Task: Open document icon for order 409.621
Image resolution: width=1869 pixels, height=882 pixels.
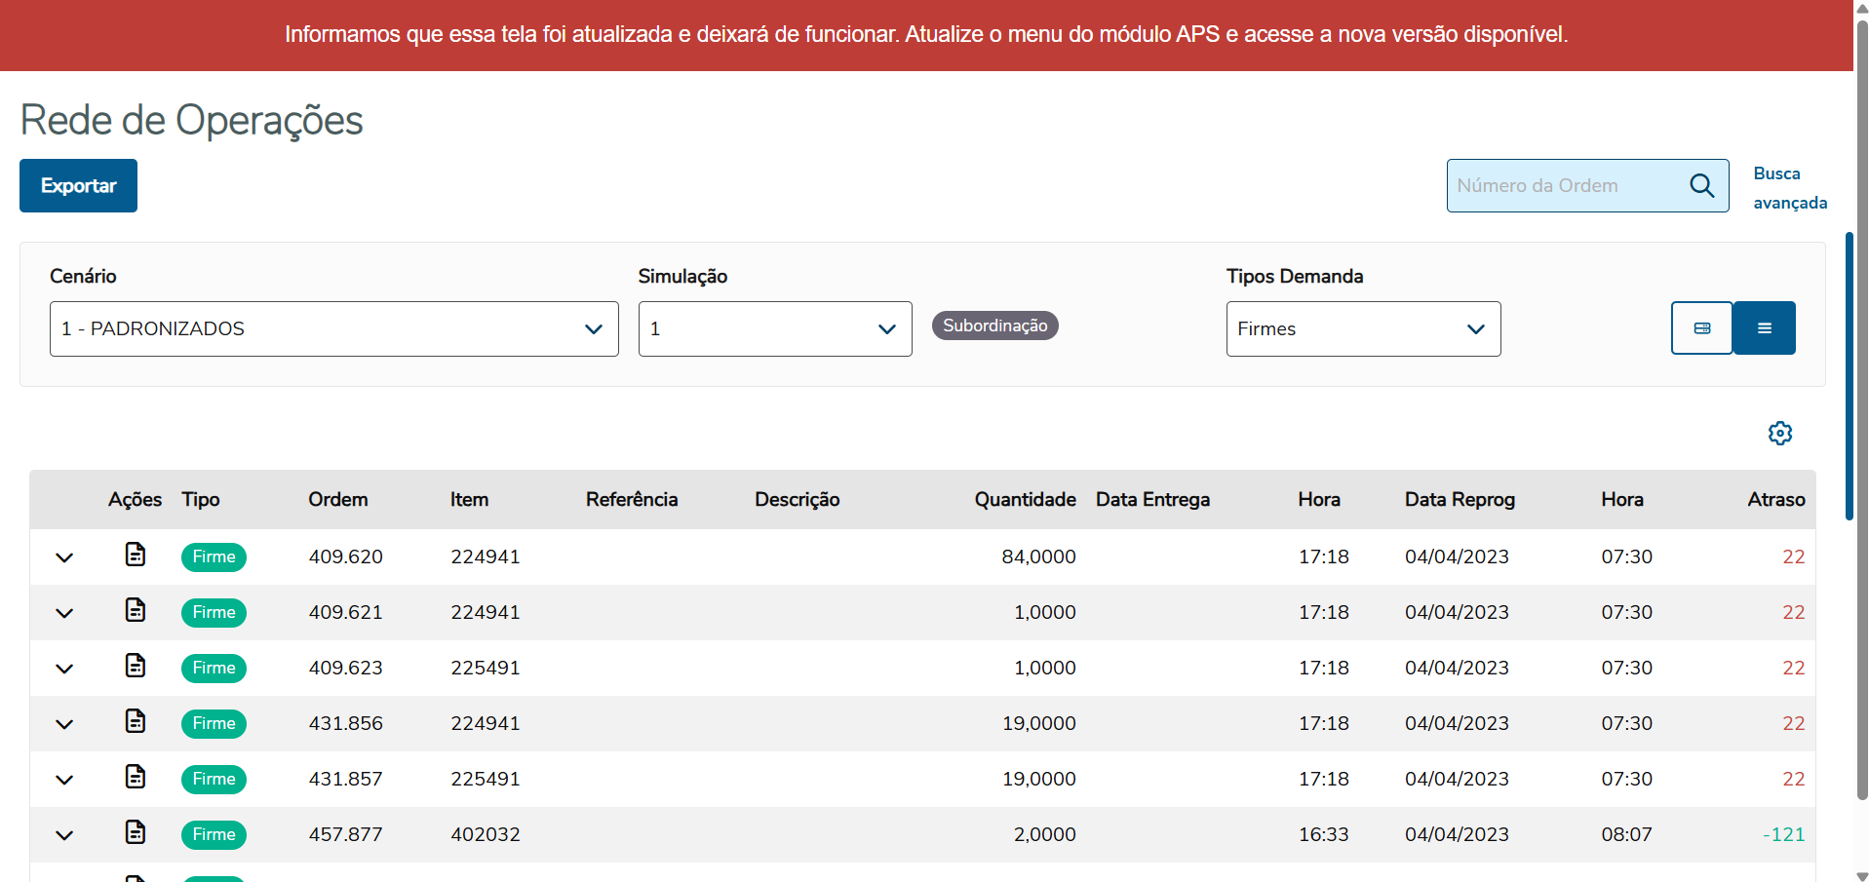Action: coord(136,610)
